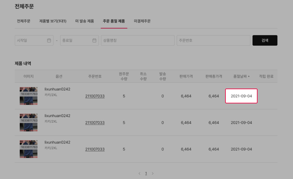Click the 이미지 column header
This screenshot has width=293, height=179.
28,76
